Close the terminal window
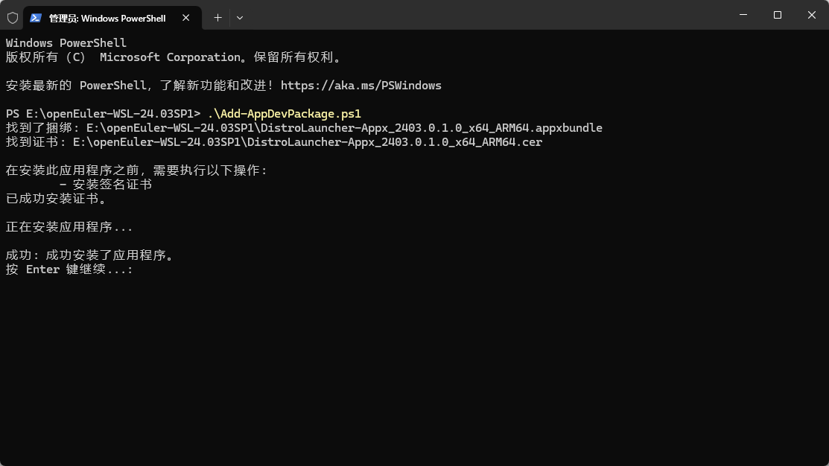 812,15
